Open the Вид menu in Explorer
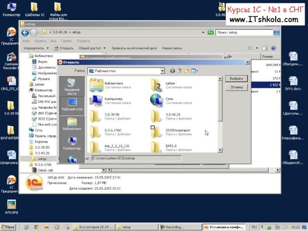 (x=53, y=41)
